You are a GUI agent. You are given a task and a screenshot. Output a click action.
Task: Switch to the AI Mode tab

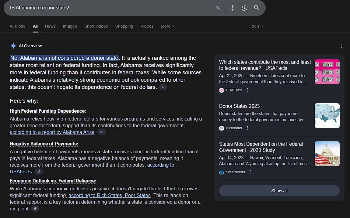tap(18, 26)
